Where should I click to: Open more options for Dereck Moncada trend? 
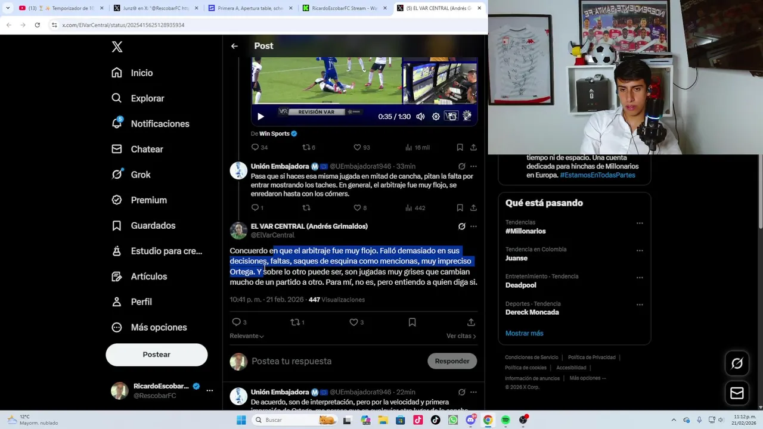640,304
